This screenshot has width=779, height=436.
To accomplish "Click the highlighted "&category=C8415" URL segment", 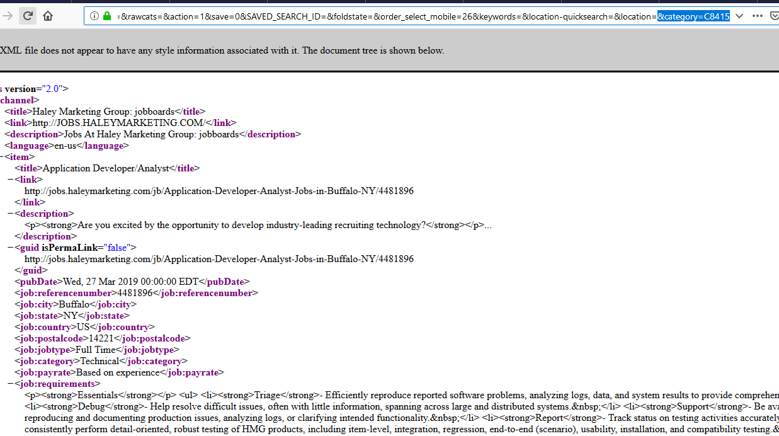I will [x=694, y=16].
